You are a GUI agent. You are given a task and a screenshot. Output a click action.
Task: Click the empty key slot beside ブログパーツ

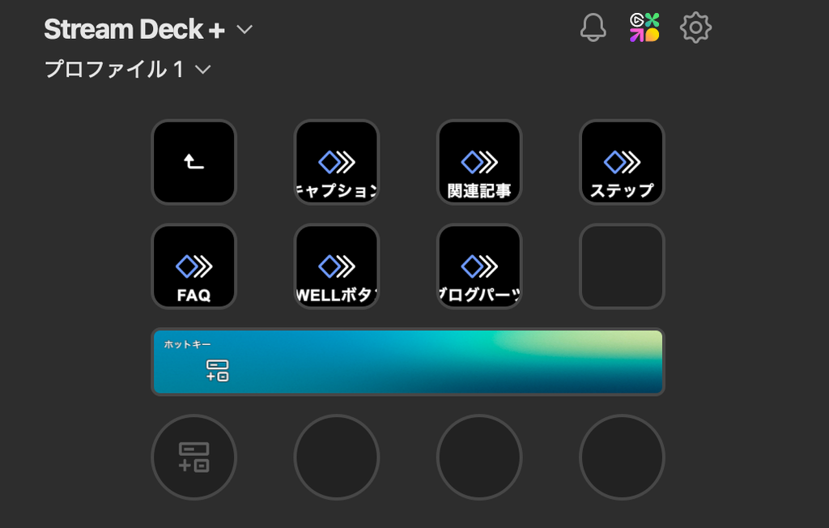[x=622, y=266]
